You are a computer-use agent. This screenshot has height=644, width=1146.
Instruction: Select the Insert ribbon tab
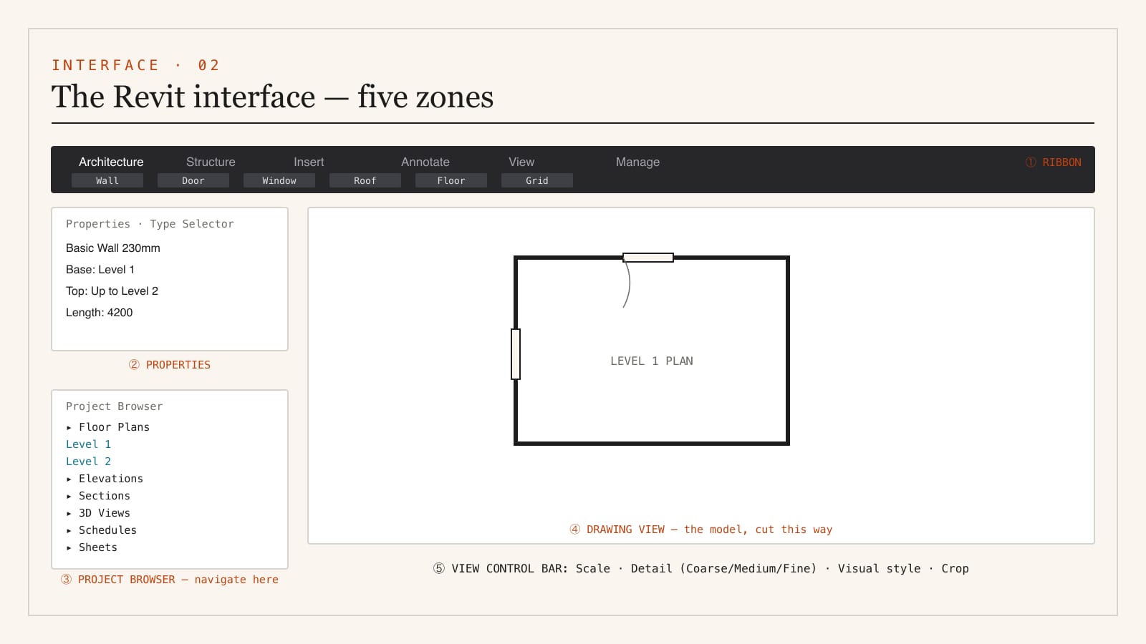[309, 162]
